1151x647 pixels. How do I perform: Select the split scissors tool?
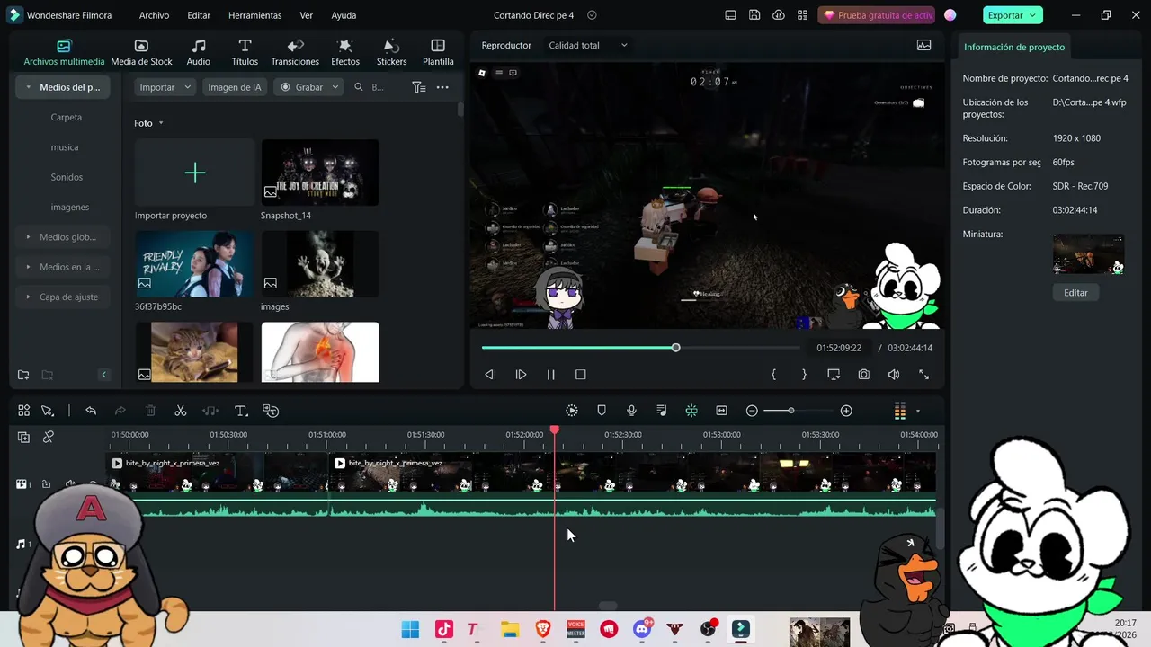180,411
